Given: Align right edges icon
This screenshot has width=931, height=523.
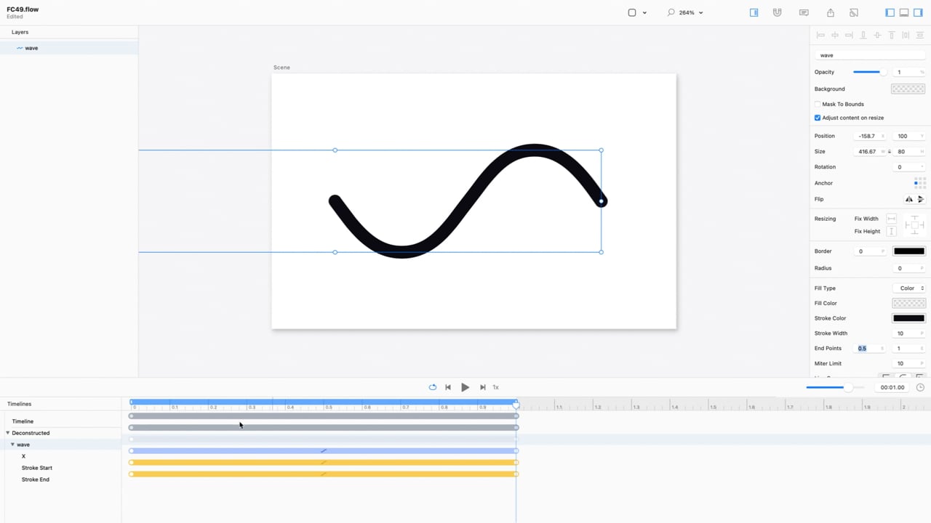Looking at the screenshot, I should point(849,35).
